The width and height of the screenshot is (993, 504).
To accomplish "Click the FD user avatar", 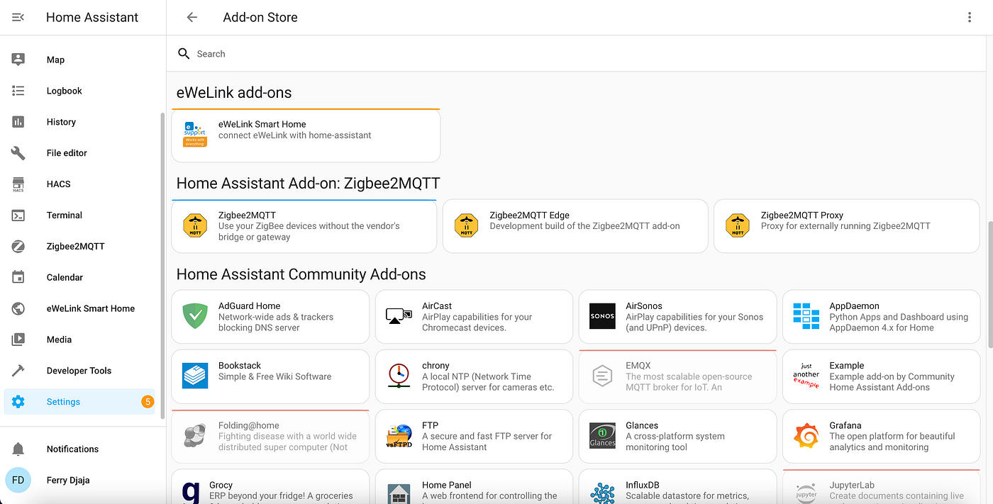I will click(x=18, y=480).
